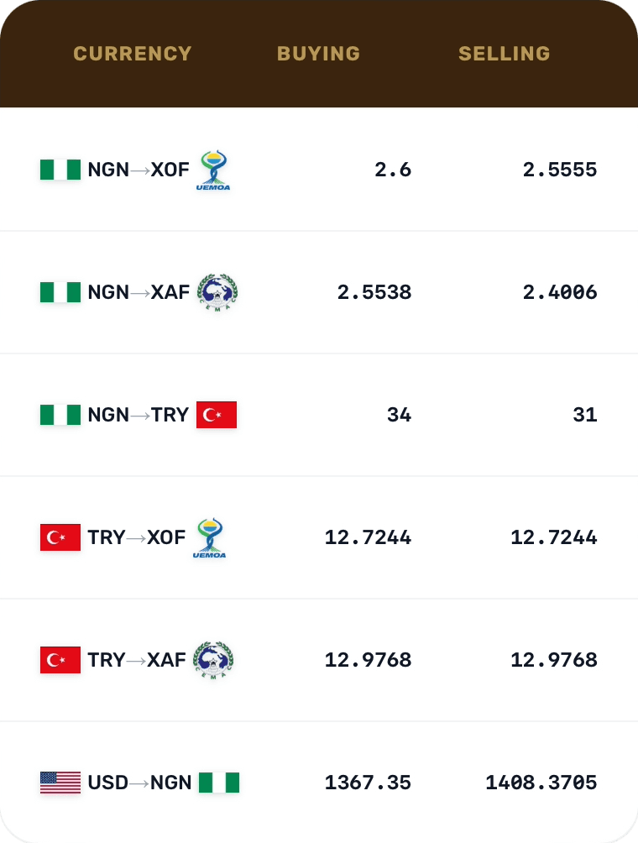Click the Nigerian flag in NGN→XAF row
The width and height of the screenshot is (638, 843).
tap(60, 292)
